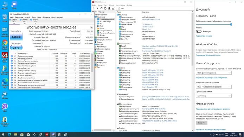244x137 pixels.
Task: Open night light settings link
Action: [x=204, y=36]
